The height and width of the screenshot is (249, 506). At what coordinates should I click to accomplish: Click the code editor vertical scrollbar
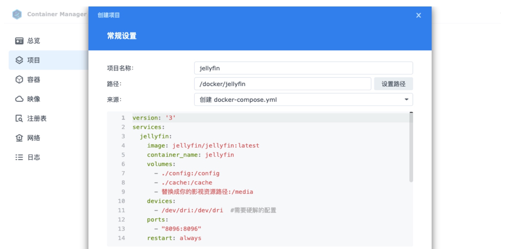411,147
